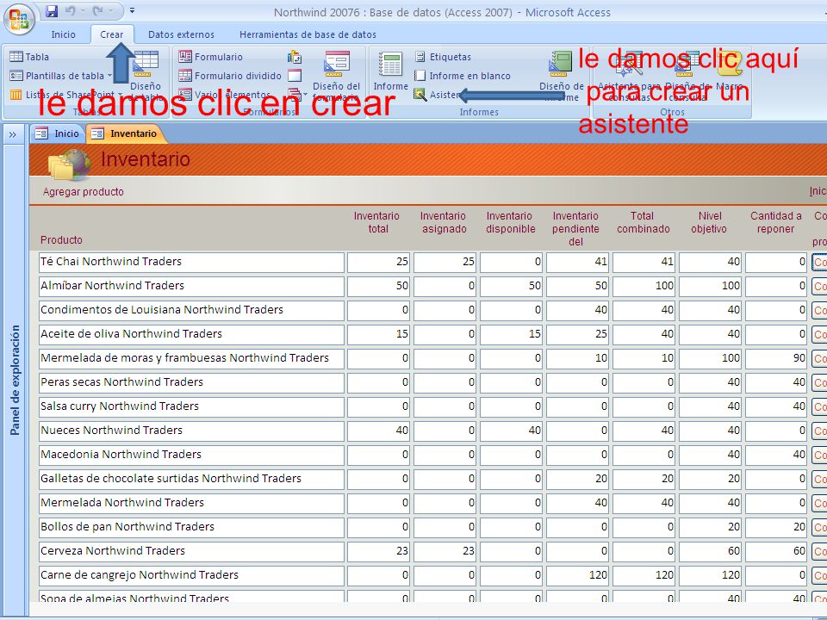Click the Undo arrow icon
Screen dimensions: 827x620
click(70, 11)
